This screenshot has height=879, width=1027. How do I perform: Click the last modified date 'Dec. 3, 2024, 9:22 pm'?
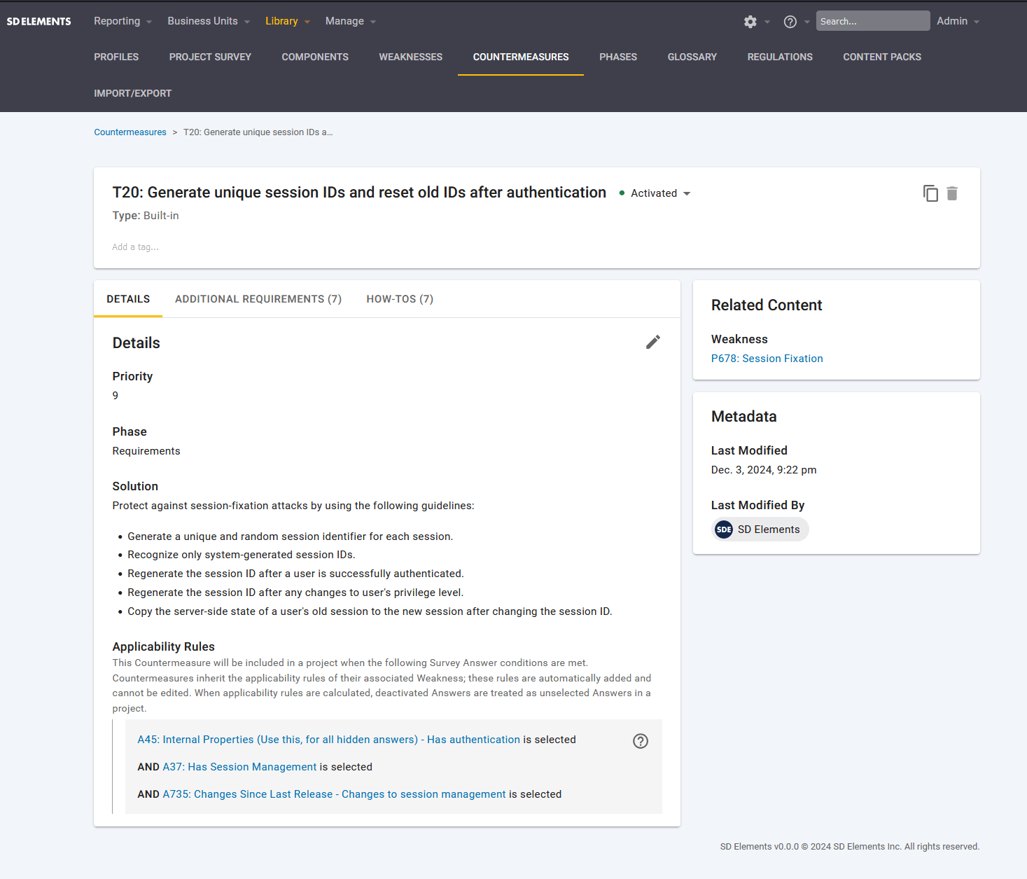pyautogui.click(x=764, y=470)
